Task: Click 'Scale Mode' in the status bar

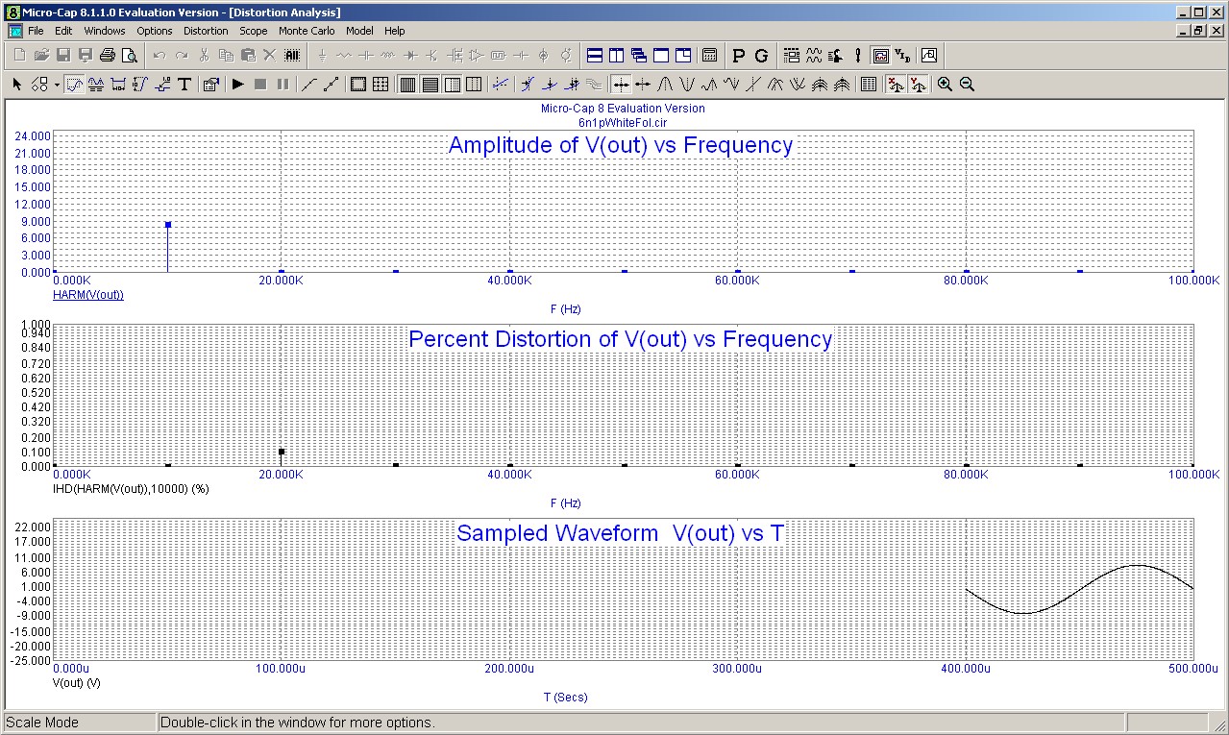Action: pyautogui.click(x=44, y=723)
